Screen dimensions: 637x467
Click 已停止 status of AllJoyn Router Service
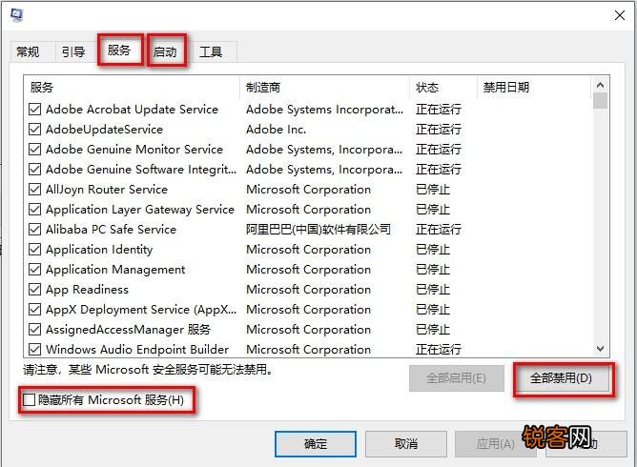(433, 190)
